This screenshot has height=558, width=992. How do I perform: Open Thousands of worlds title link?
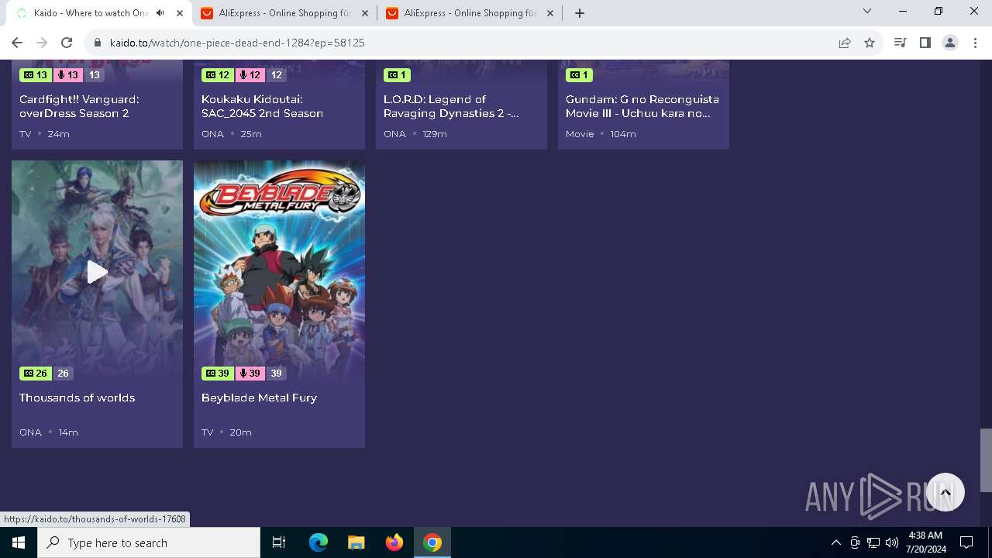(x=77, y=398)
